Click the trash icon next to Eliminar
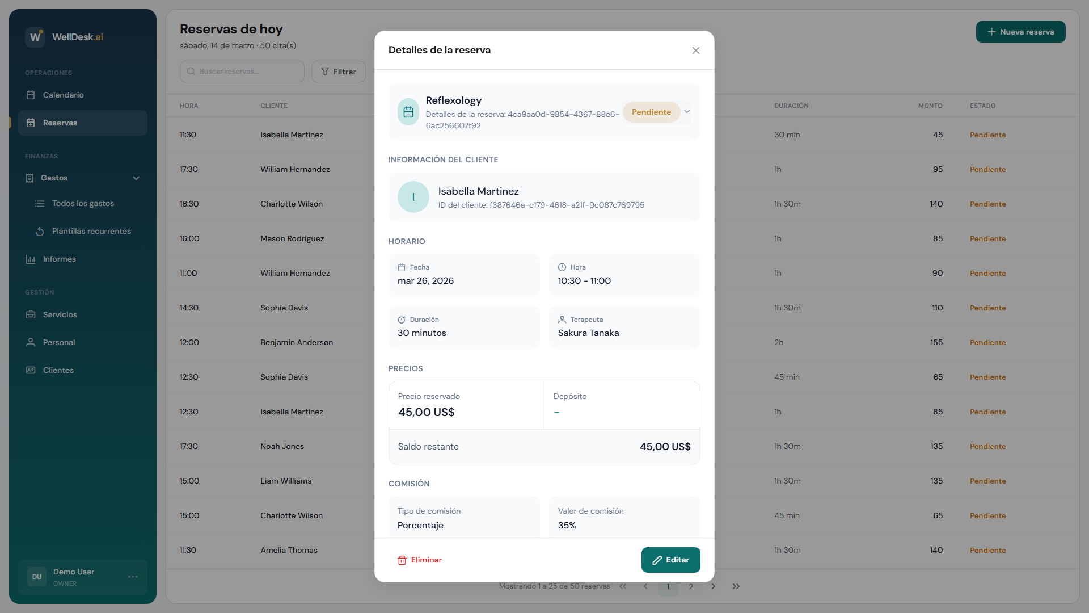1089x613 pixels. pyautogui.click(x=402, y=560)
